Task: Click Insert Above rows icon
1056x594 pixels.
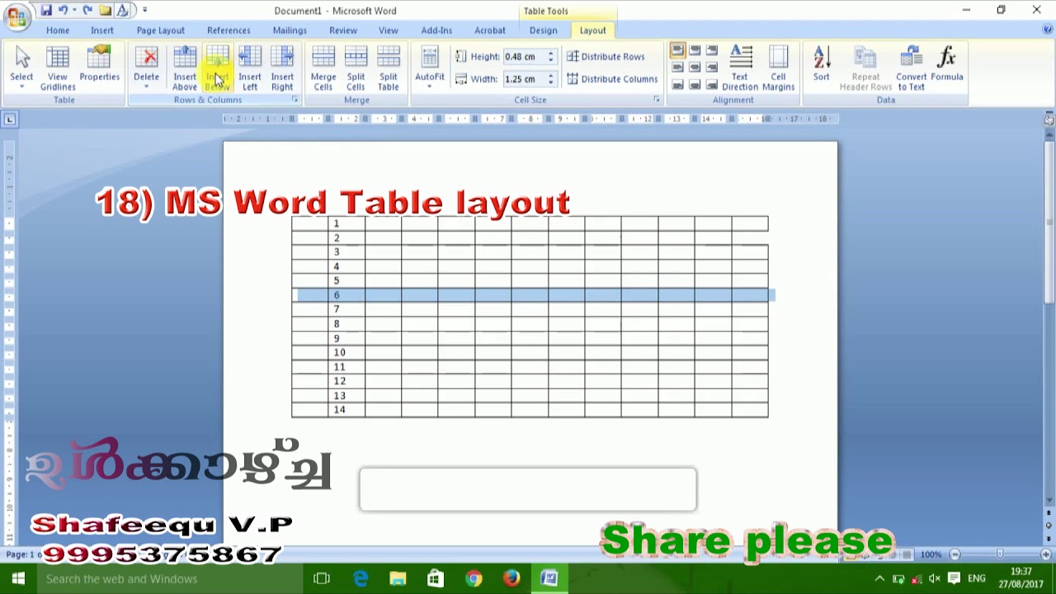Action: pos(185,68)
